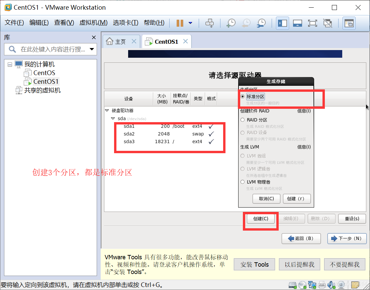Close the CentOS1 tab
This screenshot has height=290, width=370.
pos(185,41)
